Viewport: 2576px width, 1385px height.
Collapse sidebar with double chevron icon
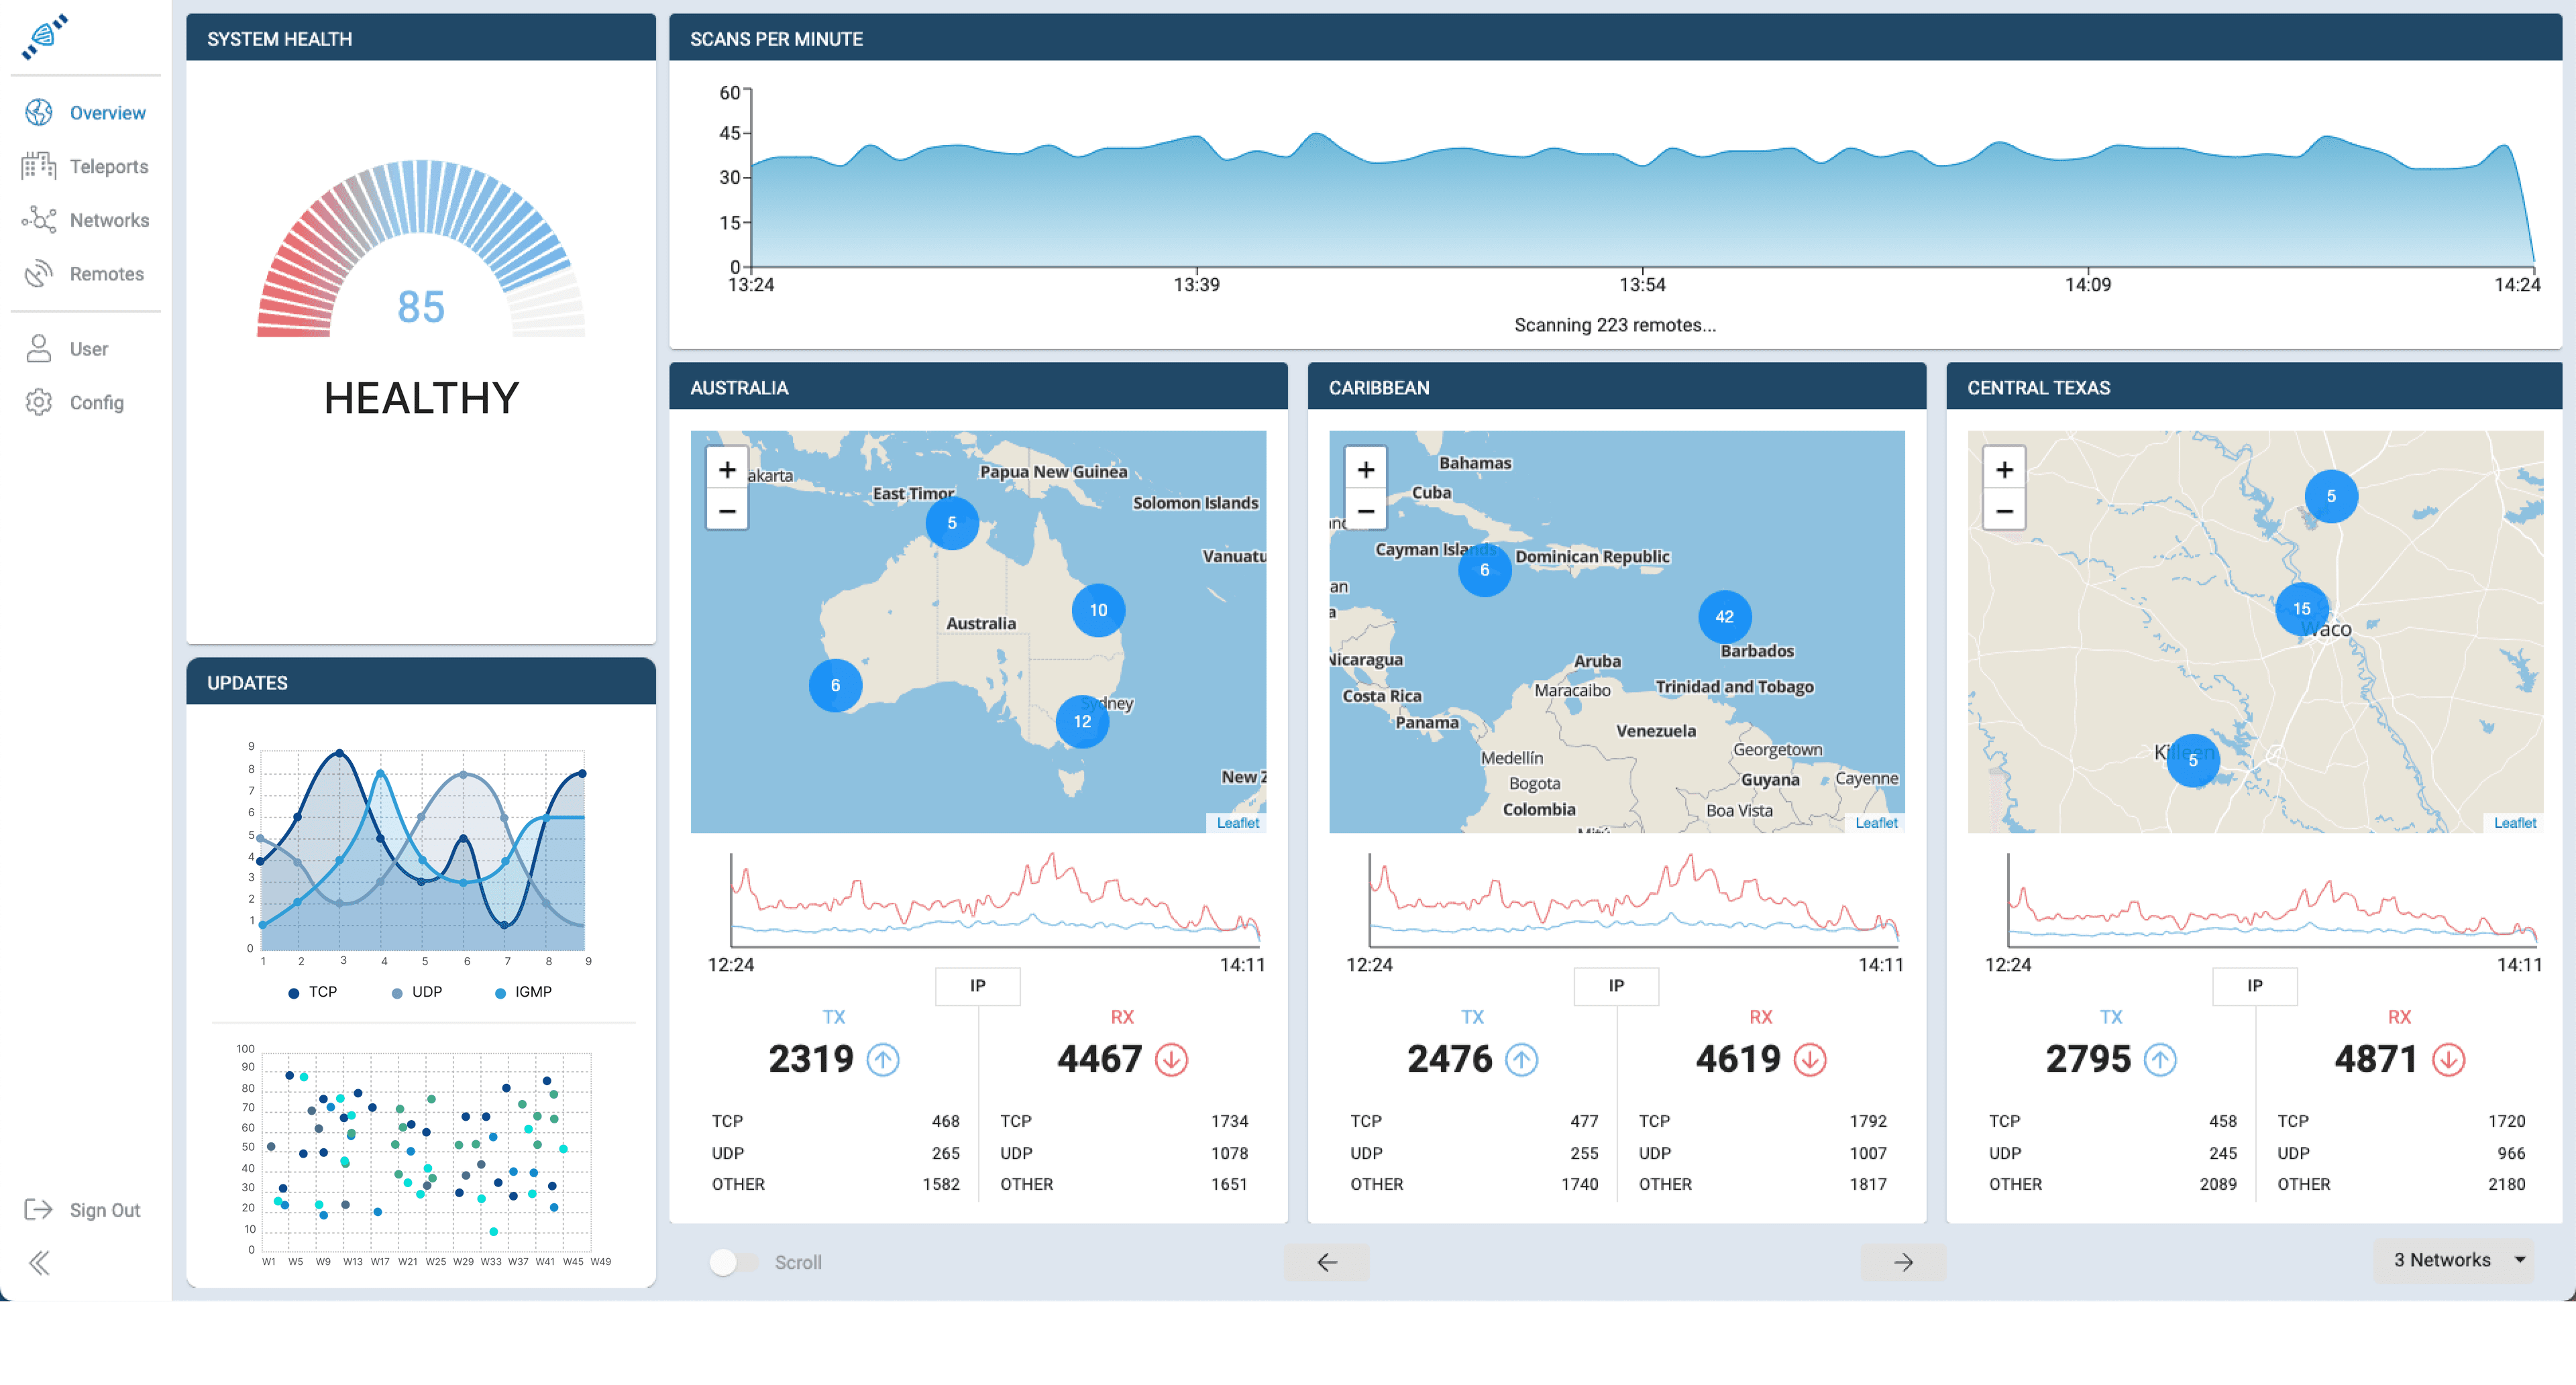pyautogui.click(x=39, y=1263)
